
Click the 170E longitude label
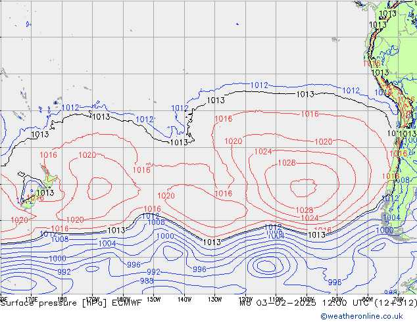32,299
